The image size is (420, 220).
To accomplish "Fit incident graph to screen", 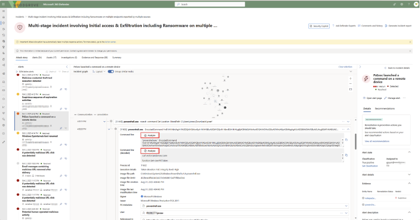I will pos(350,89).
